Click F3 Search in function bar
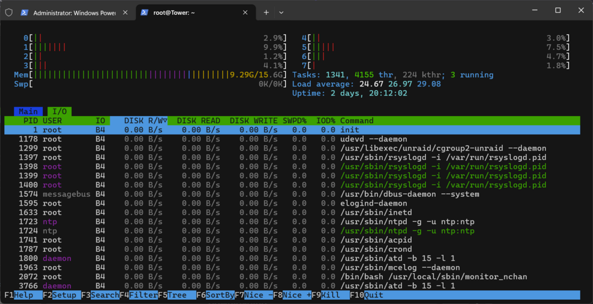This screenshot has height=304, width=593. [x=100, y=295]
